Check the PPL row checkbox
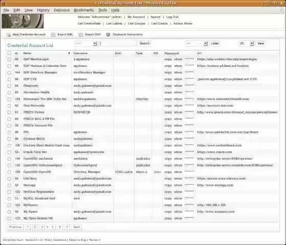 pos(9,132)
